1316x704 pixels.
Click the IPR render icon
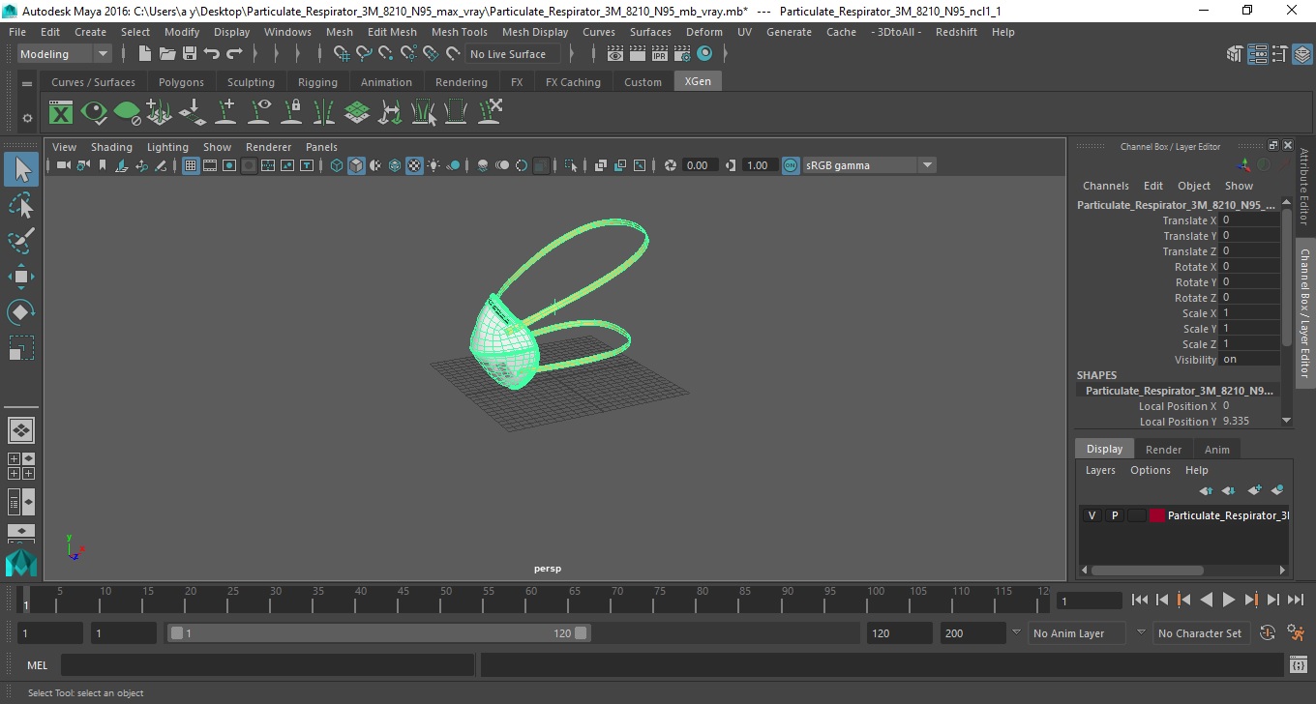click(660, 54)
